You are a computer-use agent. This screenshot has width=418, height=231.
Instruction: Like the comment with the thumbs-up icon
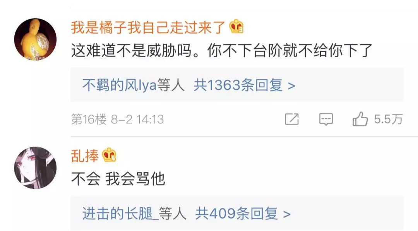pyautogui.click(x=360, y=119)
